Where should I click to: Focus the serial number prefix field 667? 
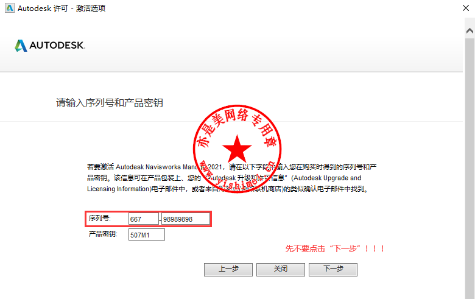click(144, 219)
